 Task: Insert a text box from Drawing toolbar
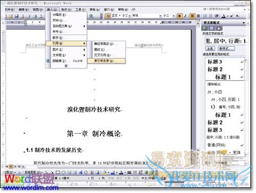[x=69, y=173]
